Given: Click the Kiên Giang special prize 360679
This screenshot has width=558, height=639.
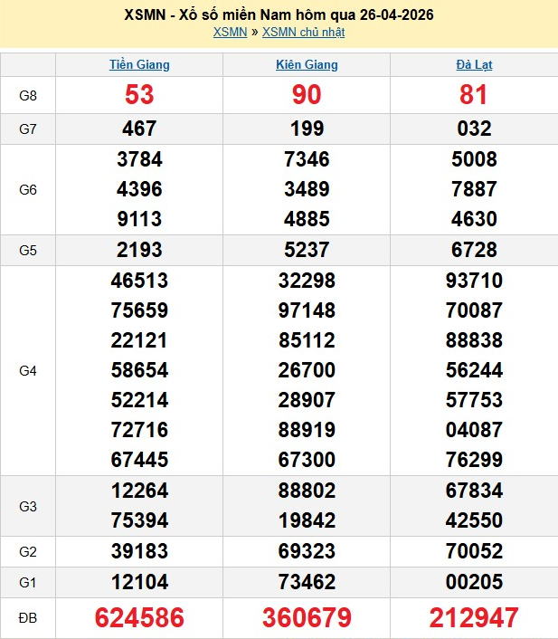Looking at the screenshot, I should 307,618.
